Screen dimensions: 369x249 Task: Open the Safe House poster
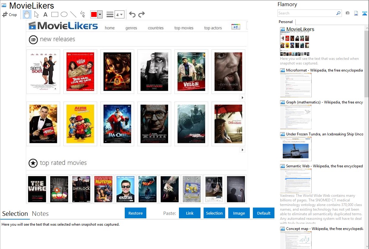[x=154, y=72]
